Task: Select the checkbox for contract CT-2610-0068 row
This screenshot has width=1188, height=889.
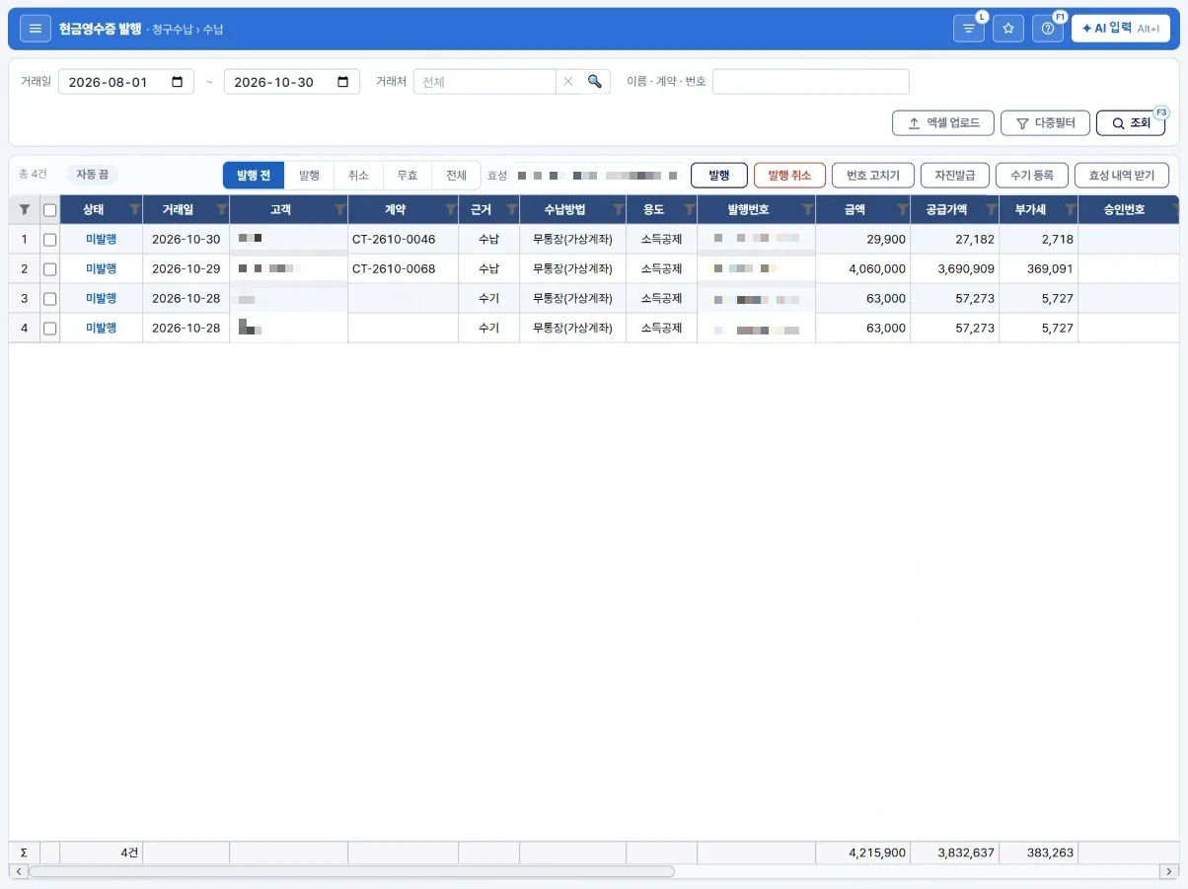Action: (x=50, y=269)
